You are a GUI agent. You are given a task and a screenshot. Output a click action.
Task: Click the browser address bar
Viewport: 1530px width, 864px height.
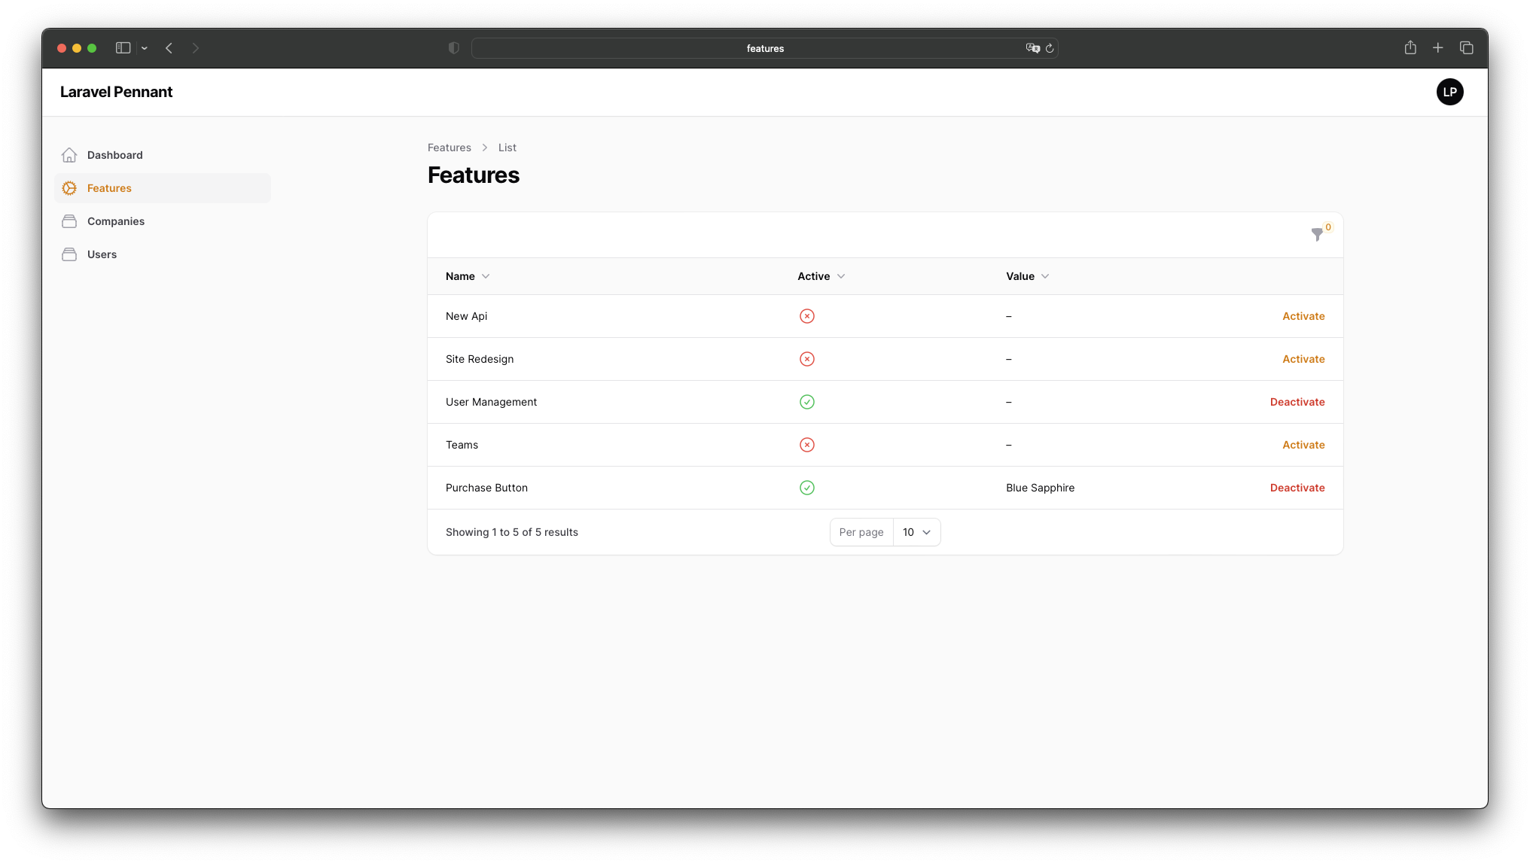pos(764,48)
